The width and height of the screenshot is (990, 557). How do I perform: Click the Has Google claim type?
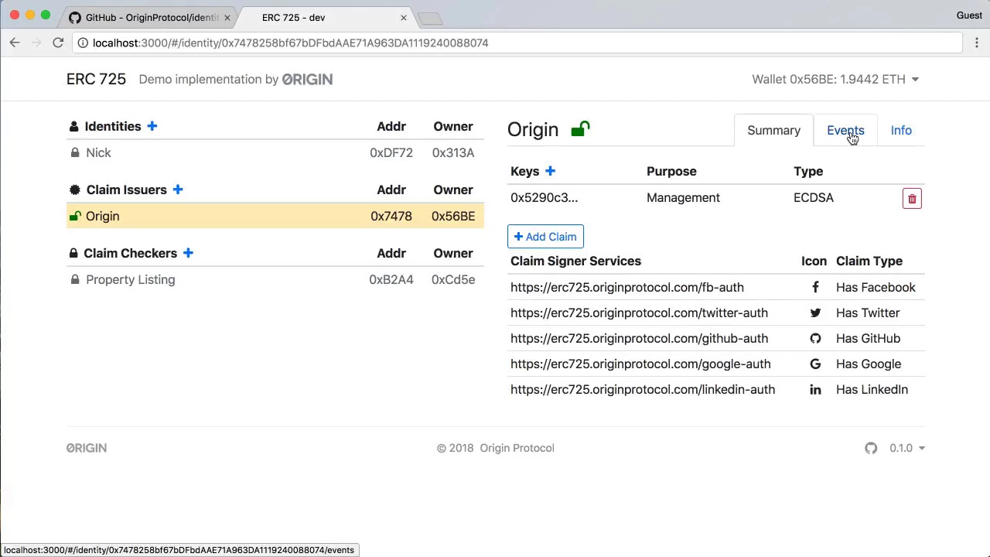(x=869, y=364)
